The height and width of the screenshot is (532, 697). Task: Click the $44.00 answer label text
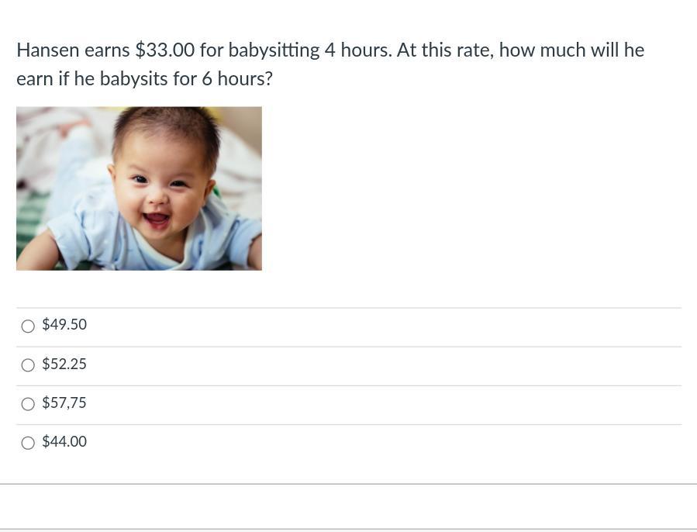(64, 441)
